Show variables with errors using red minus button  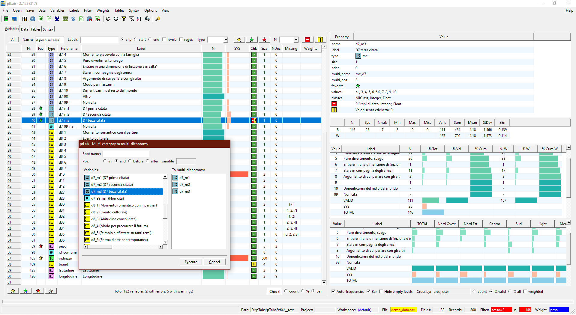coord(307,40)
